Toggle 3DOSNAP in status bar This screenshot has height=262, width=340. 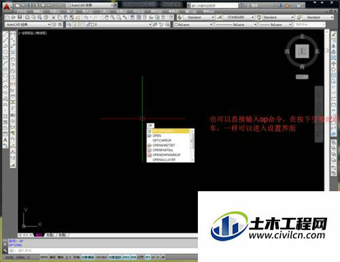coord(101,257)
